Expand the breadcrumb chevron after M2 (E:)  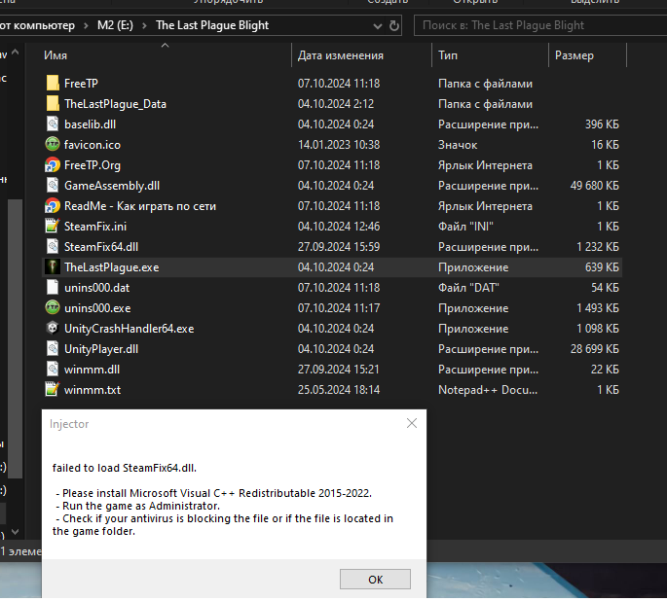click(x=144, y=26)
